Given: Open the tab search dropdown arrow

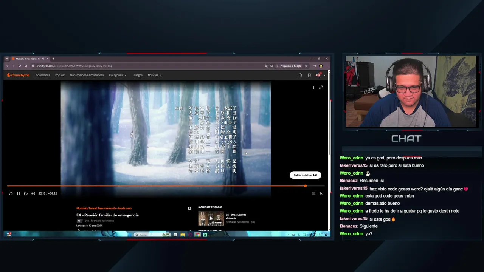Looking at the screenshot, I should coord(7,59).
